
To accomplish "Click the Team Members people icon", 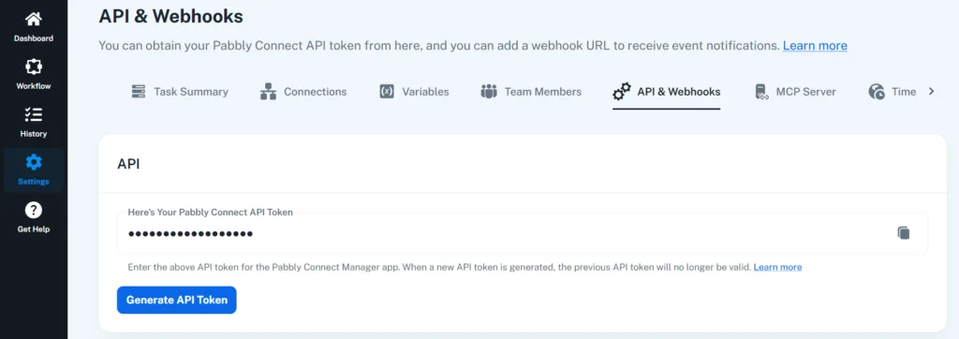I will 489,92.
